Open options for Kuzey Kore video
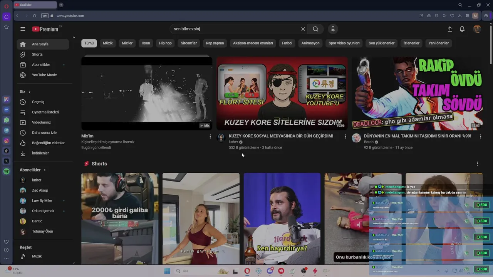 (345, 137)
